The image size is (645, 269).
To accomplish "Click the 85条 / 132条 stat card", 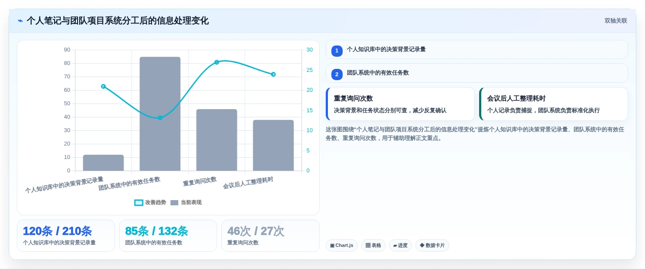I will click(x=168, y=236).
